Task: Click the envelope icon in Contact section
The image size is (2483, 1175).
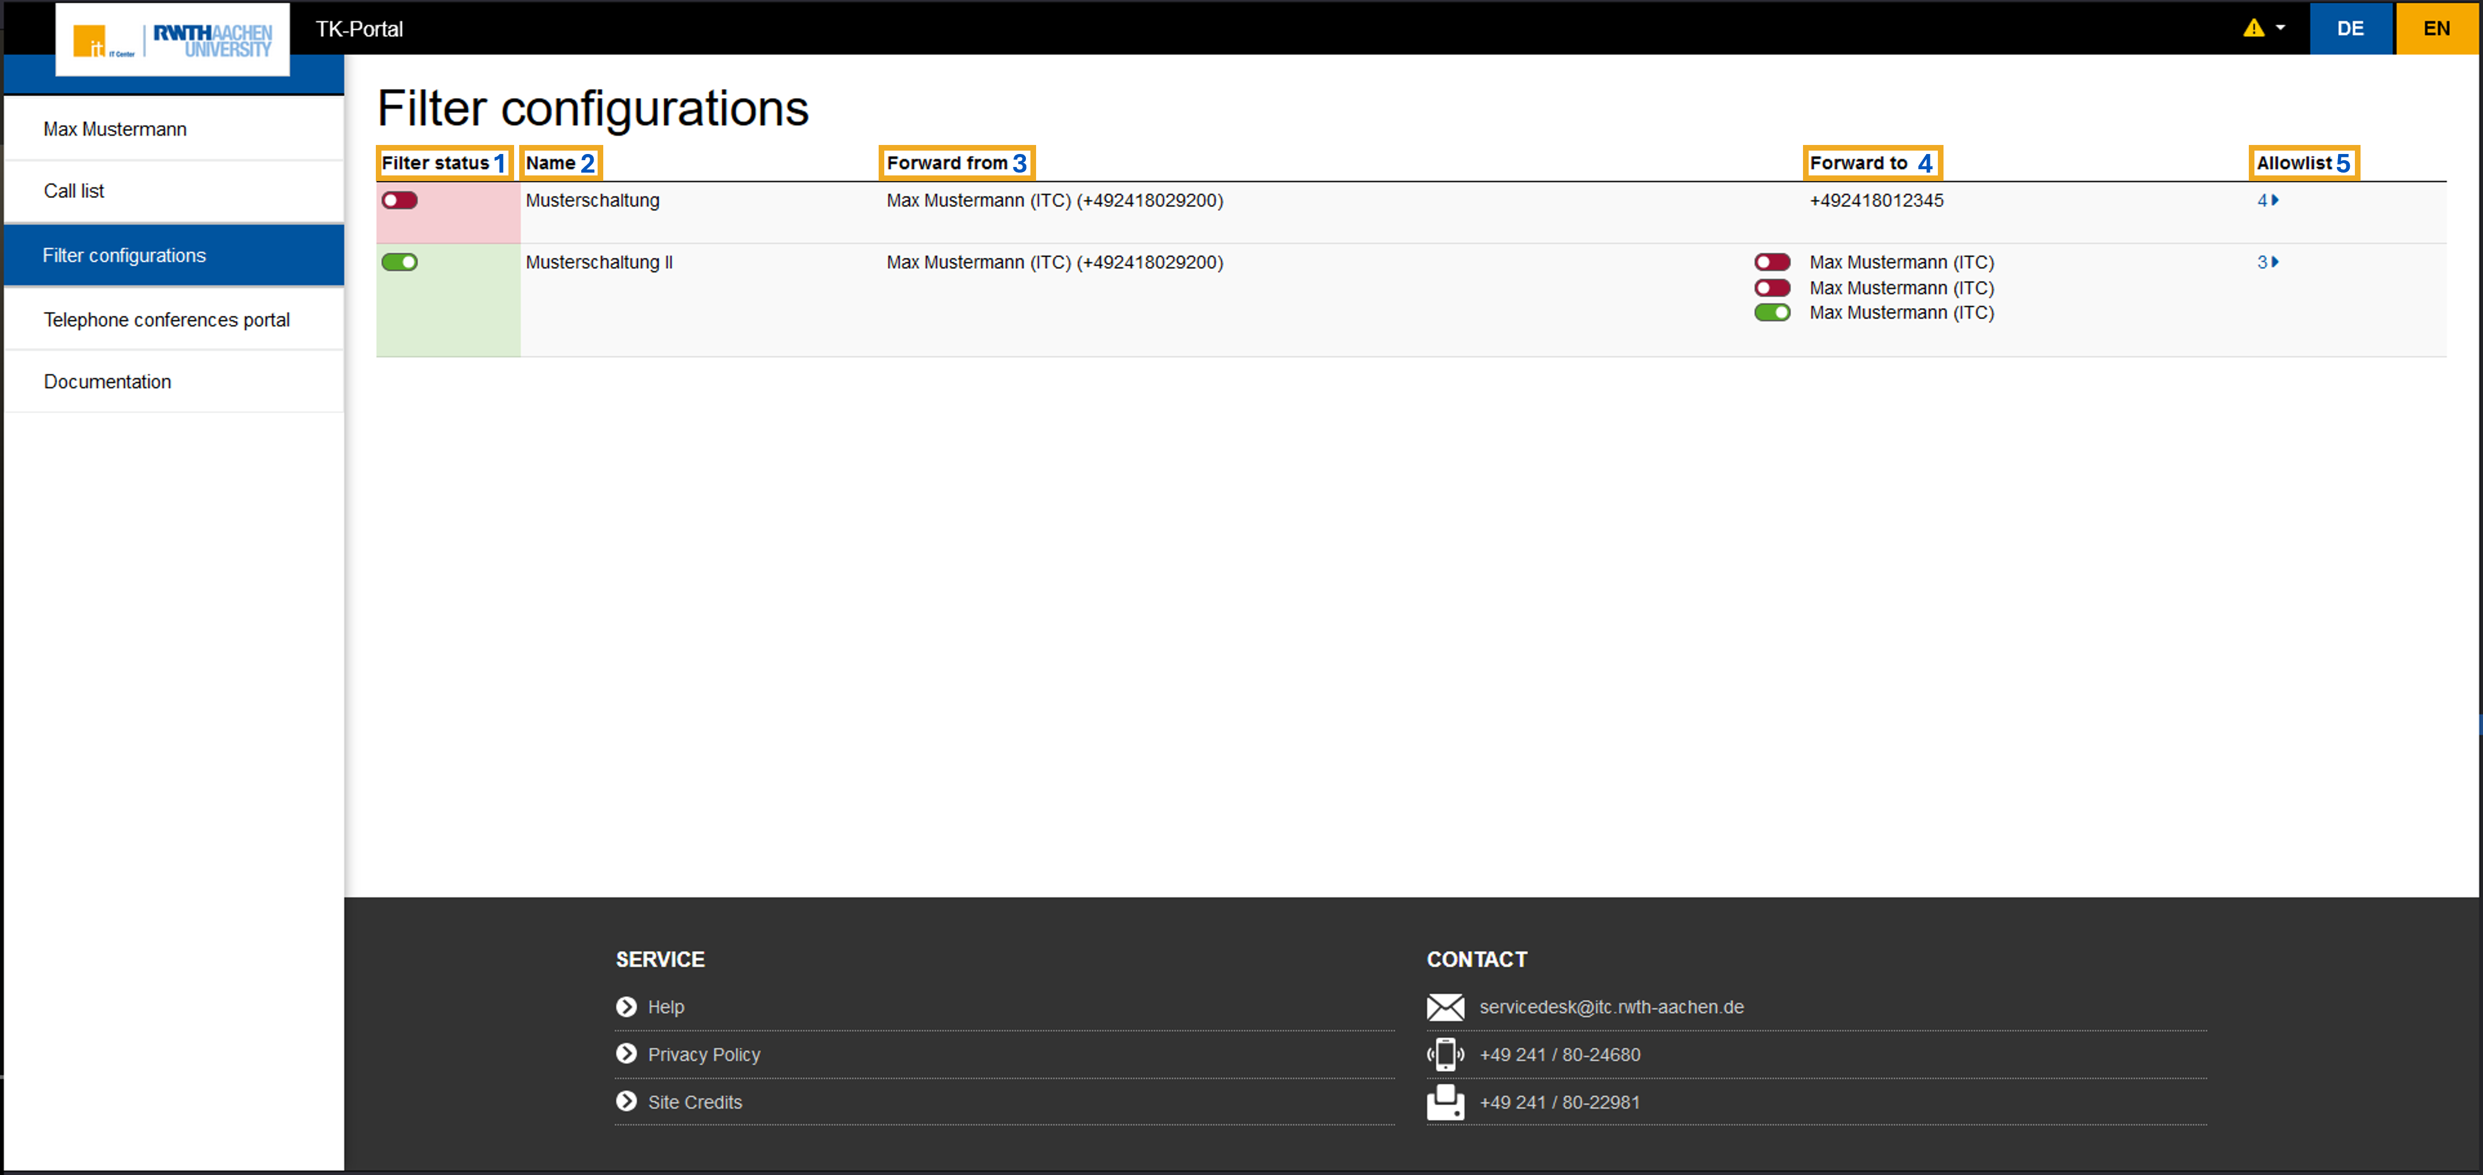Action: (1445, 1007)
